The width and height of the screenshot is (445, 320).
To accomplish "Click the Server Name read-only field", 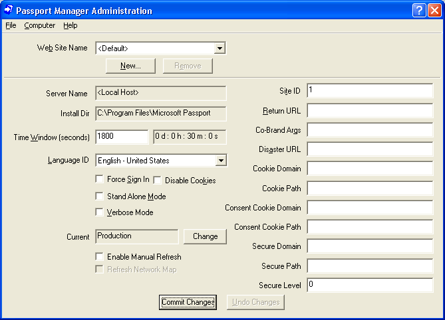I will (161, 93).
